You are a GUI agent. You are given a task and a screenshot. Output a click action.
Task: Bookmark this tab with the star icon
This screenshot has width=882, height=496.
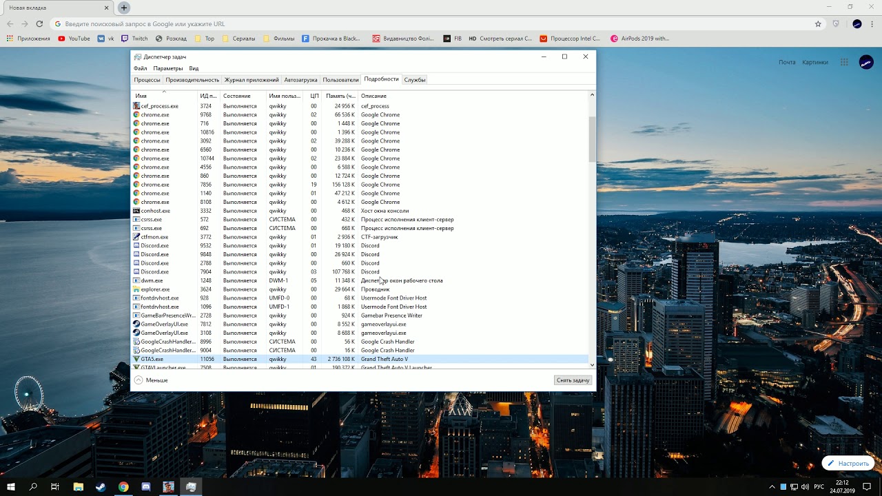pyautogui.click(x=818, y=23)
